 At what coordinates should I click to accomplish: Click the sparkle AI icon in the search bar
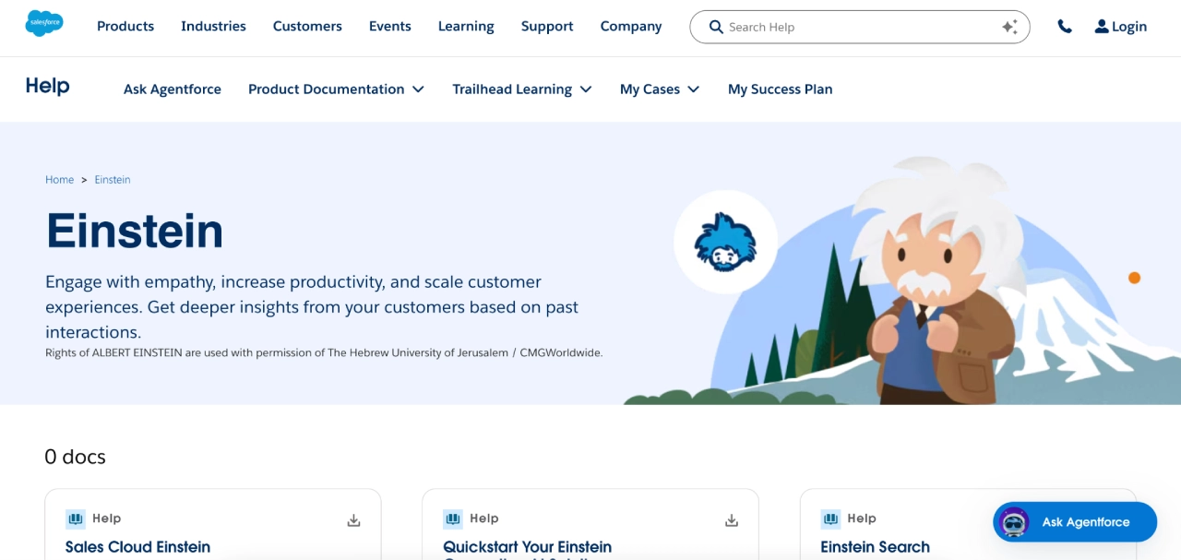coord(1009,27)
